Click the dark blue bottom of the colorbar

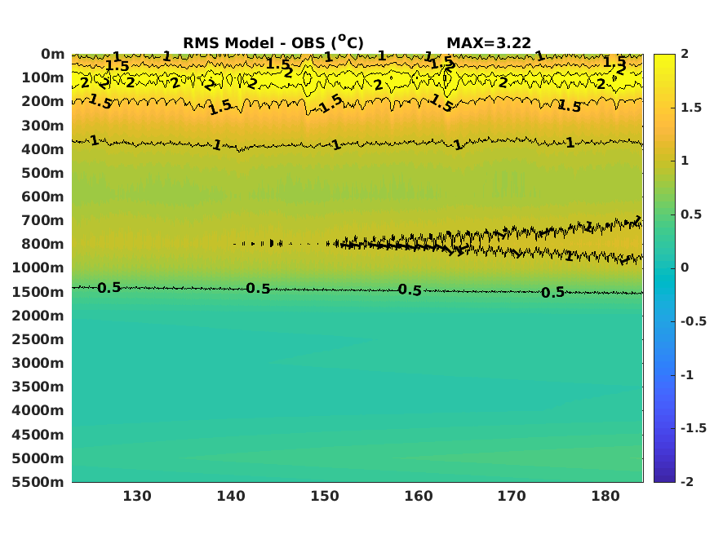tap(664, 475)
